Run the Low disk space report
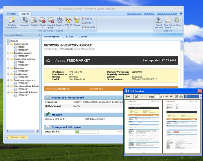The height and width of the screenshot is (161, 203). (51, 23)
